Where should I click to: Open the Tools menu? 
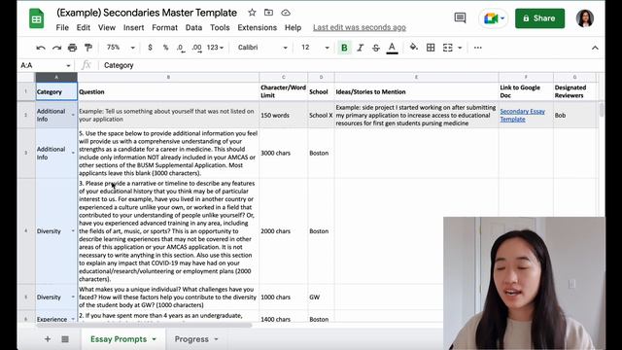pyautogui.click(x=220, y=27)
